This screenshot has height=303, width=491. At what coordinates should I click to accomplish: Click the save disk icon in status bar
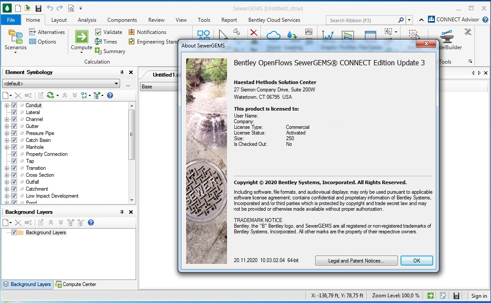point(456,296)
